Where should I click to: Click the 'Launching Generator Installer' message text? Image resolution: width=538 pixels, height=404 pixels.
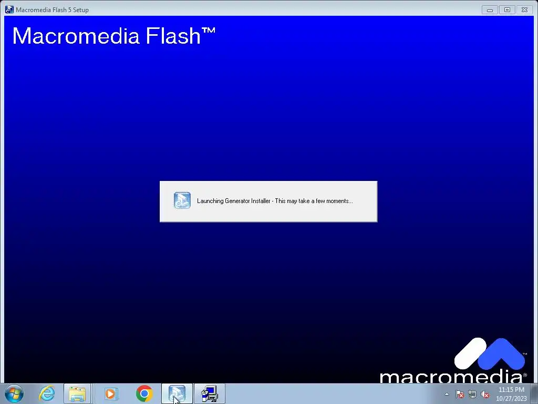tap(275, 201)
